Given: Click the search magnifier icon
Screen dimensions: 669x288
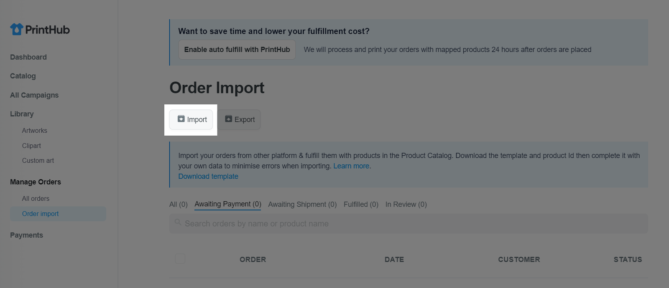Looking at the screenshot, I should pyautogui.click(x=178, y=222).
